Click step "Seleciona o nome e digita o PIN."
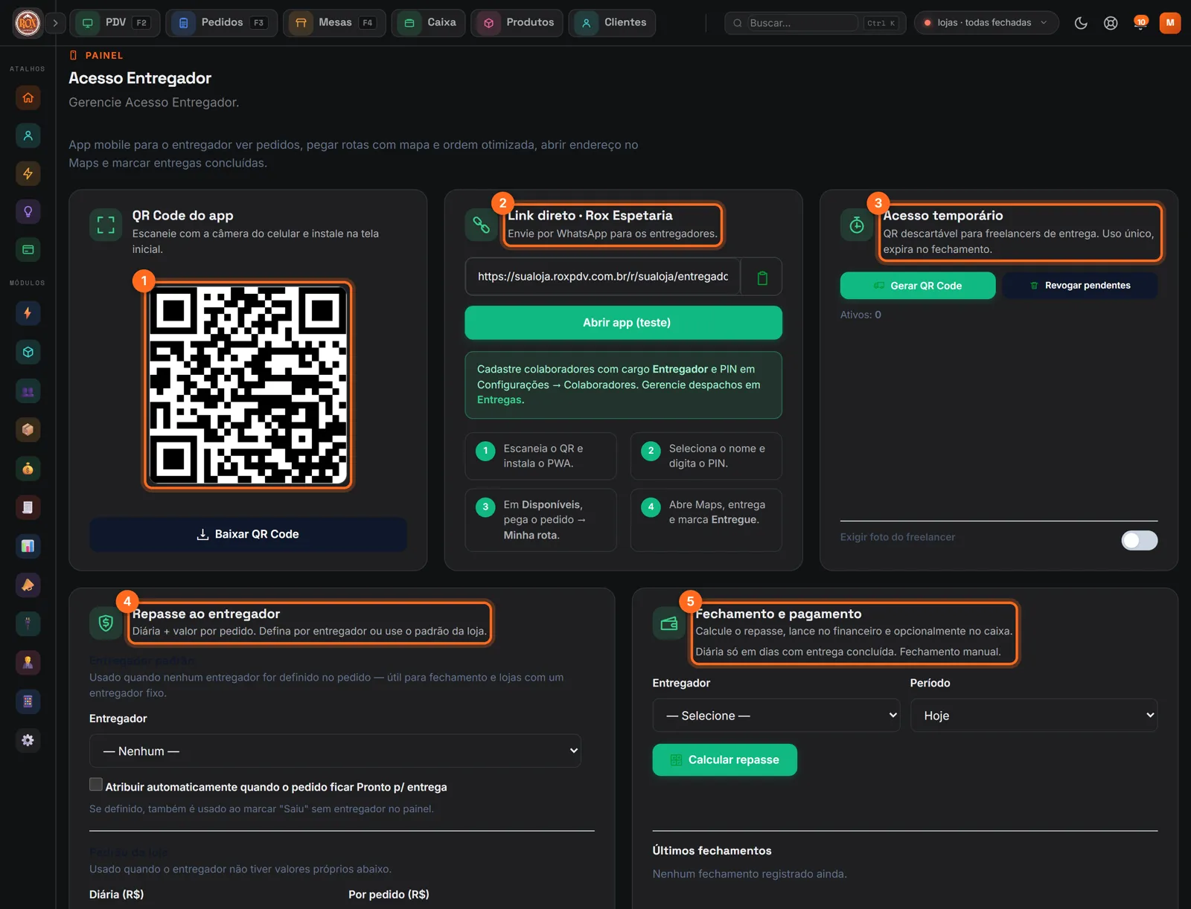1191x909 pixels. click(706, 456)
